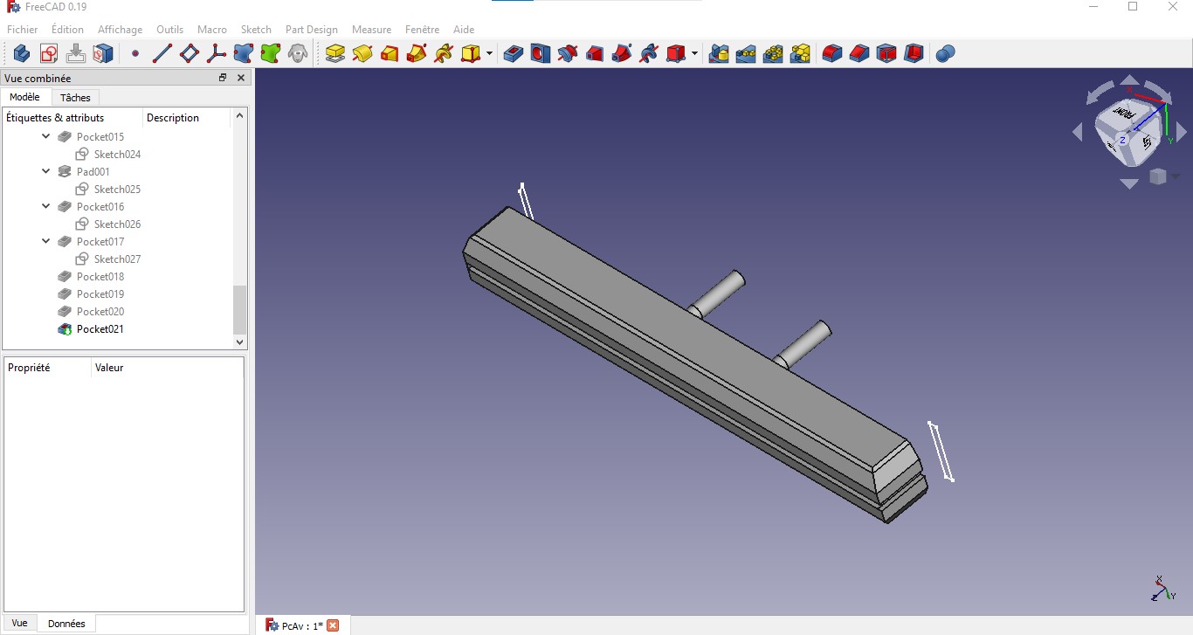Click the model tree scrollbar down arrow
This screenshot has height=635, width=1193.
point(240,342)
